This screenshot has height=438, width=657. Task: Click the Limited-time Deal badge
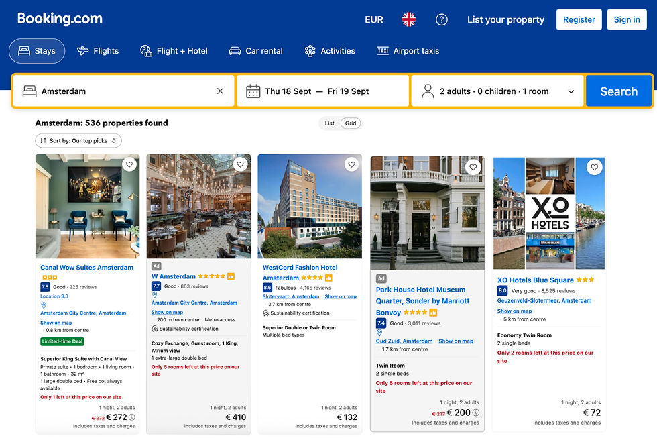(x=62, y=341)
